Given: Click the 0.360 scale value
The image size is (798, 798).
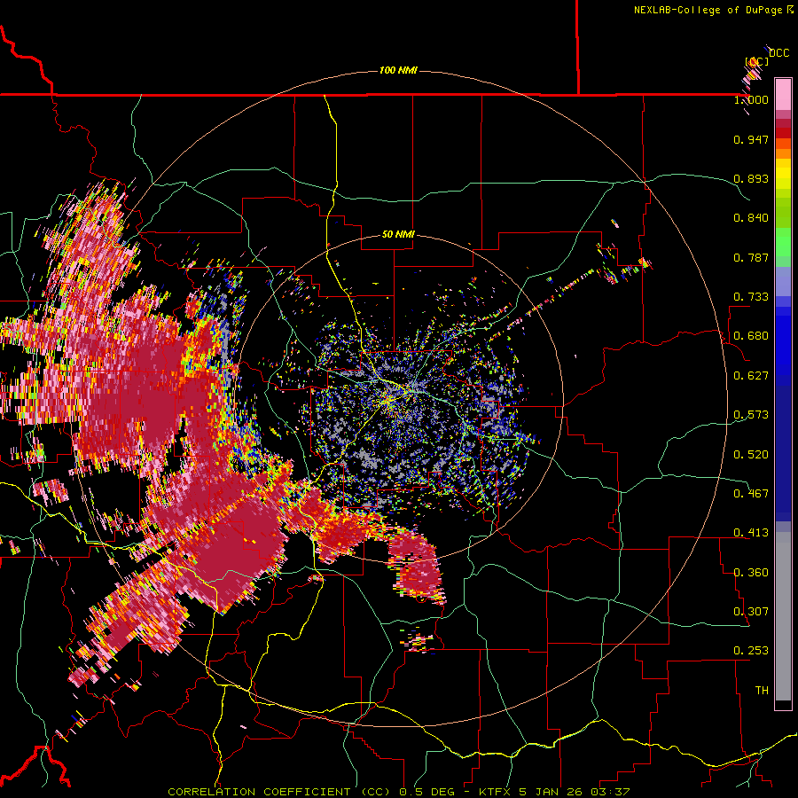Looking at the screenshot, I should [751, 573].
